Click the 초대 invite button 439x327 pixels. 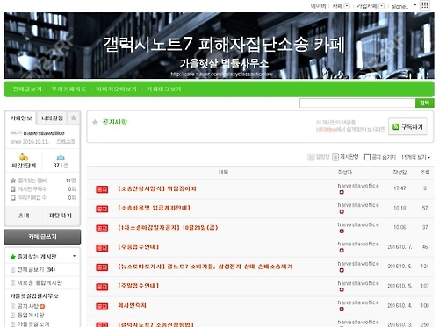point(24,216)
